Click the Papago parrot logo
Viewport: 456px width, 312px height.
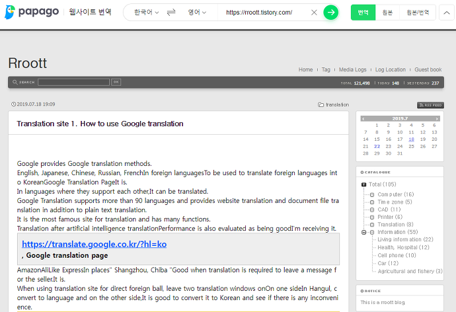point(10,12)
